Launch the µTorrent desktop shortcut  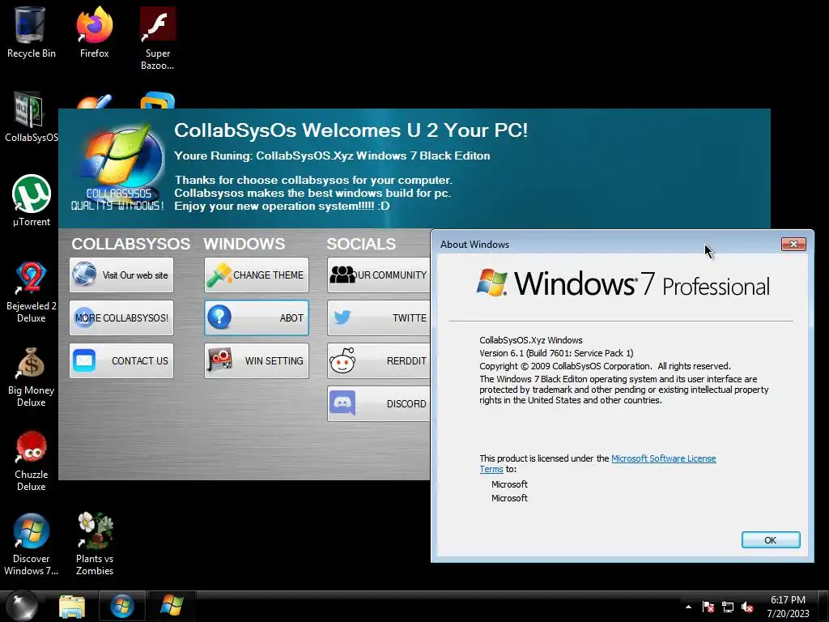point(32,201)
